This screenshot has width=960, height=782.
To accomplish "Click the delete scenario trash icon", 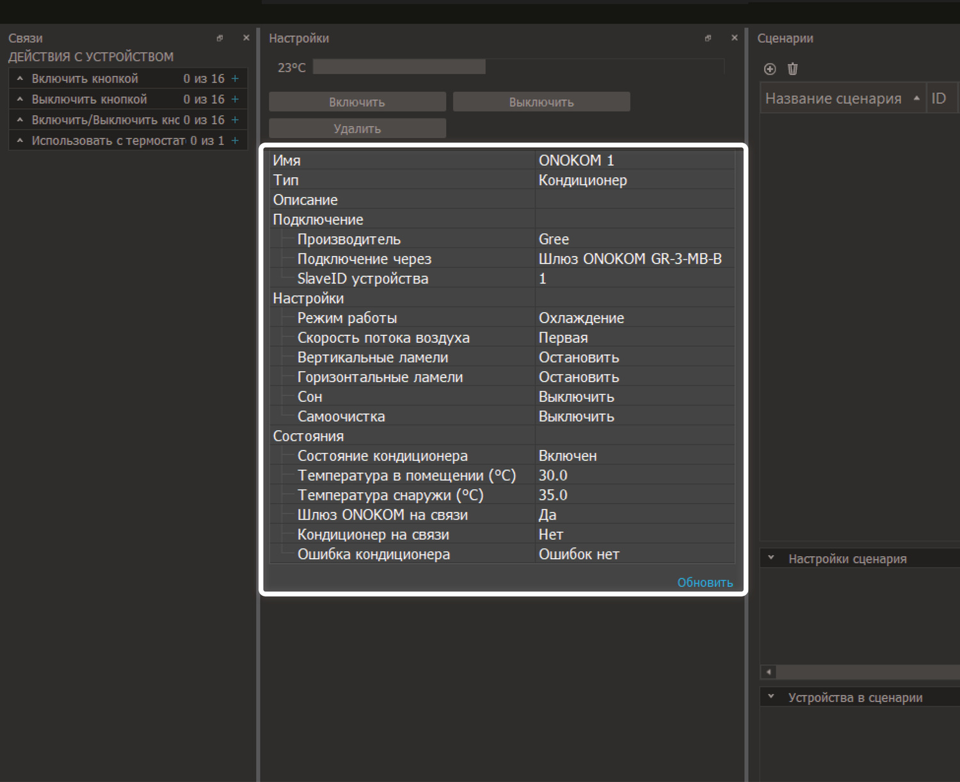I will coord(792,69).
